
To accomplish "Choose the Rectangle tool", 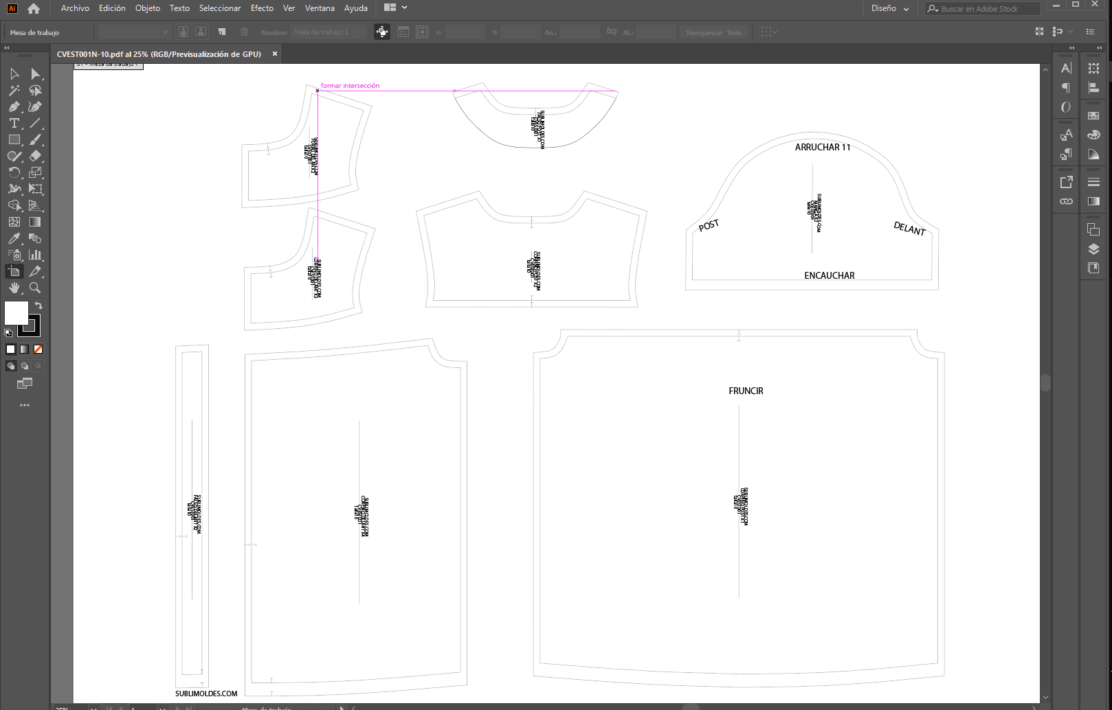I will tap(14, 139).
